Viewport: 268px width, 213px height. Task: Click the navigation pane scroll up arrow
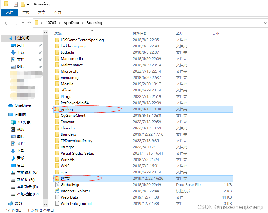click(45, 32)
